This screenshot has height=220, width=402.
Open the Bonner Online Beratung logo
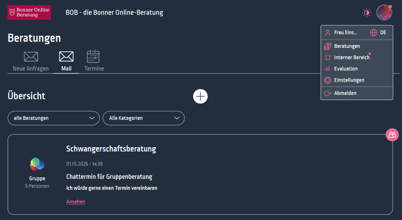pyautogui.click(x=29, y=13)
